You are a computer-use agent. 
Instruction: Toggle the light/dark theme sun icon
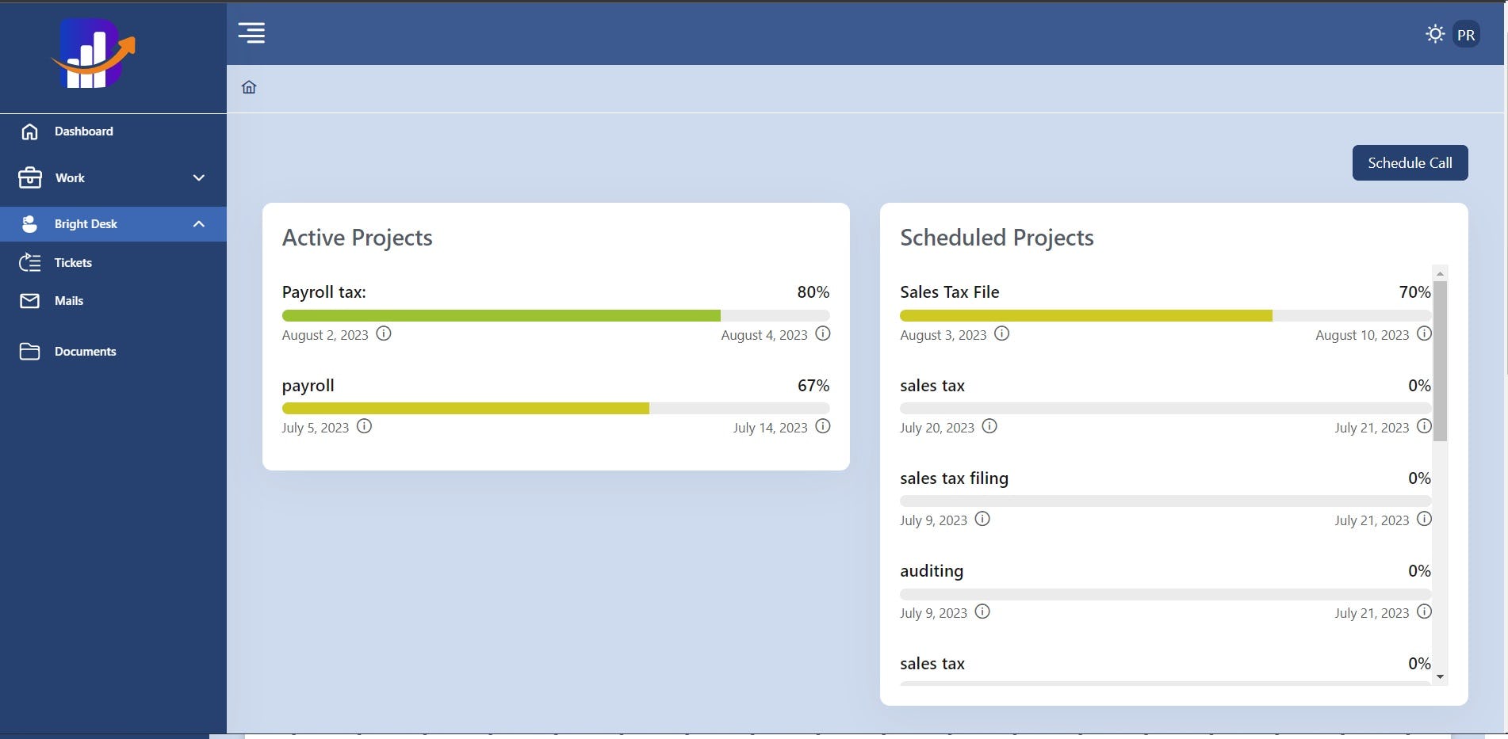click(x=1434, y=34)
